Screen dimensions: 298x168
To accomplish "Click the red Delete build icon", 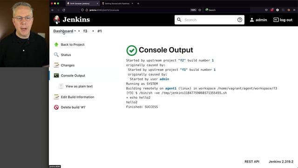I will pos(56,107).
